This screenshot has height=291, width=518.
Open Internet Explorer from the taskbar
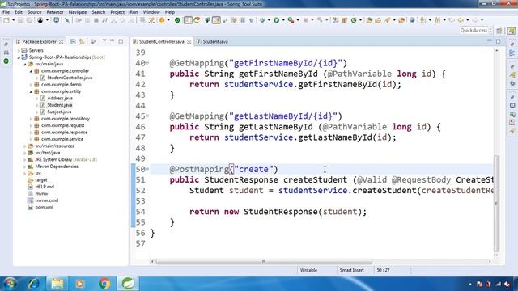(34, 284)
